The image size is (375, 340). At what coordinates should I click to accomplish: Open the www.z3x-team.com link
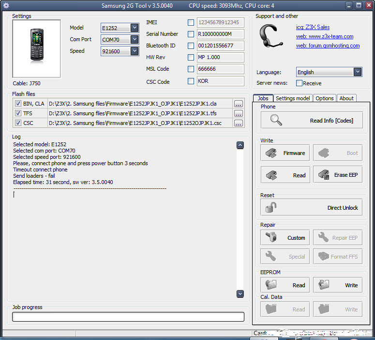pyautogui.click(x=325, y=36)
